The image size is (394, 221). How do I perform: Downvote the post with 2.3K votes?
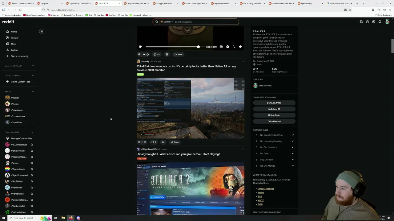(147, 54)
